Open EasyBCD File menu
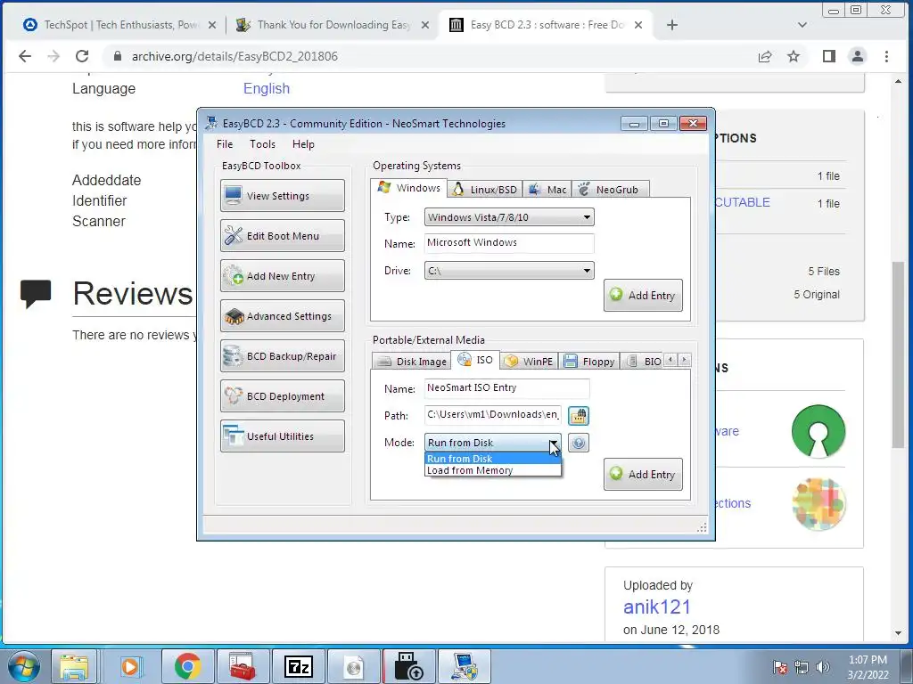 click(225, 144)
